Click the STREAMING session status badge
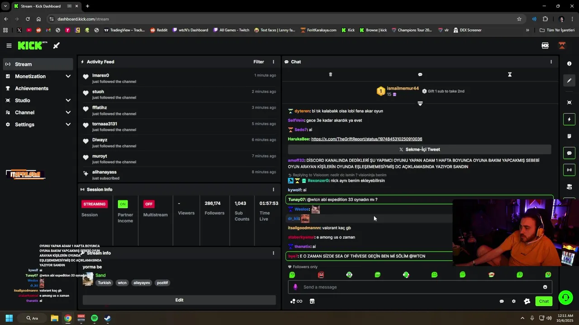Image resolution: width=579 pixels, height=325 pixels. 95,204
